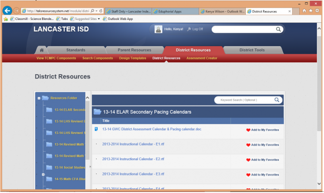This screenshot has height=193, width=324.
Task: Open the Classmill - Science Blende bookmark
Action: (x=32, y=19)
